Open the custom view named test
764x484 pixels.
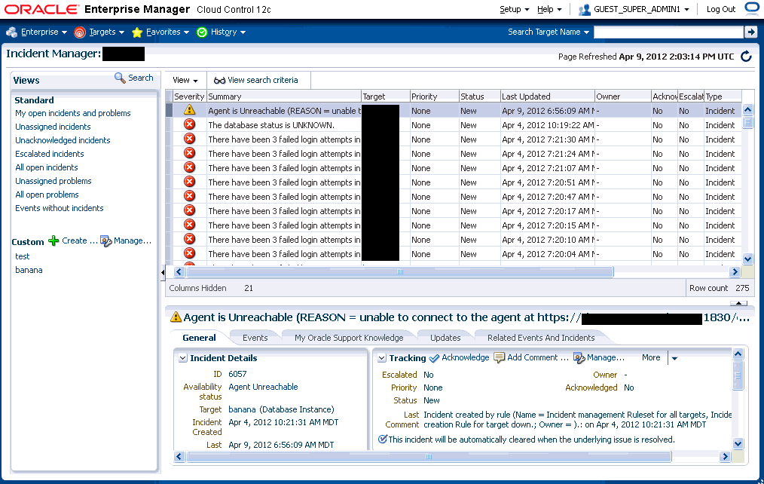(x=23, y=256)
